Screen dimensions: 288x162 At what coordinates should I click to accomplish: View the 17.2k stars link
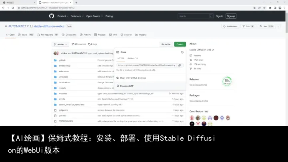[x=196, y=60]
